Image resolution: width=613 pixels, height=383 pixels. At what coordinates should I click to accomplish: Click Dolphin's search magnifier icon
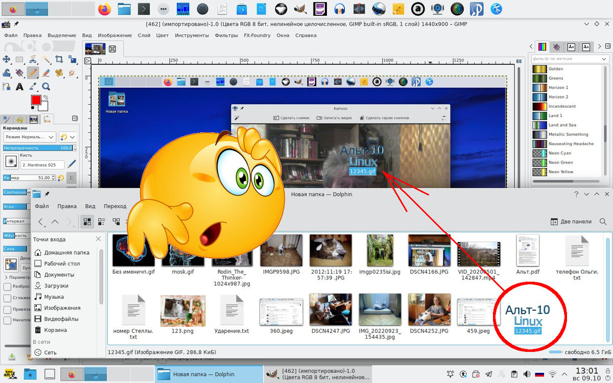(603, 222)
